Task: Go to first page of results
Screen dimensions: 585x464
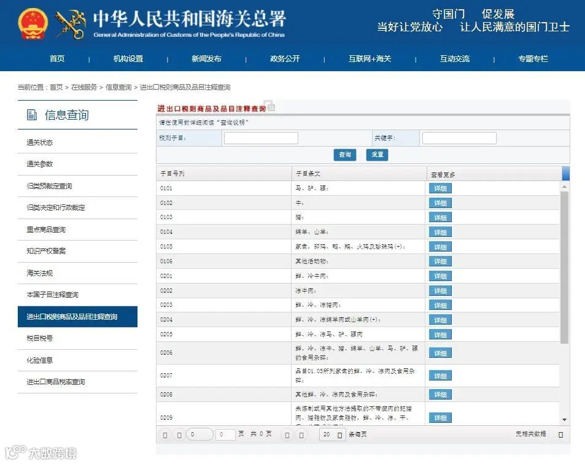Action: pos(165,435)
